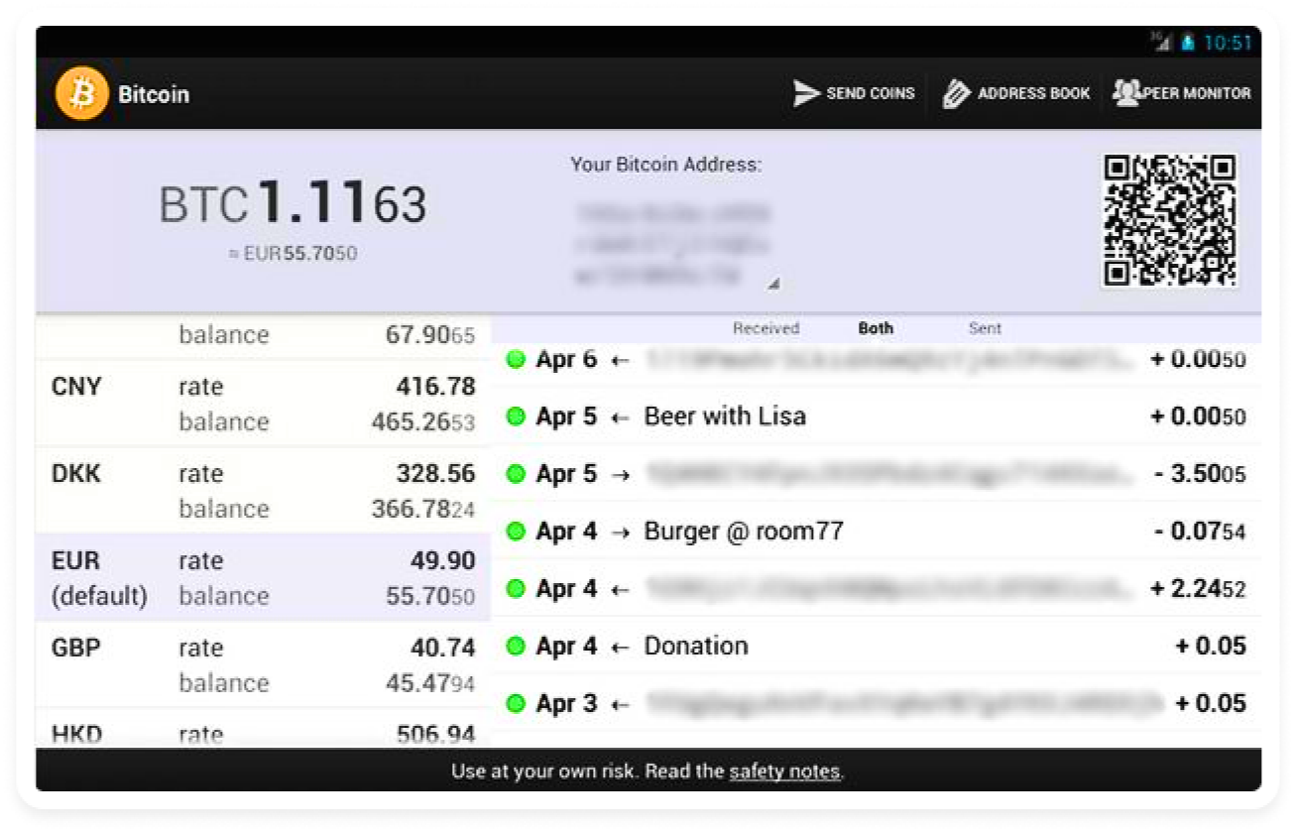Click the HKD rate value 506.94
The height and width of the screenshot is (833, 1296).
[x=435, y=735]
